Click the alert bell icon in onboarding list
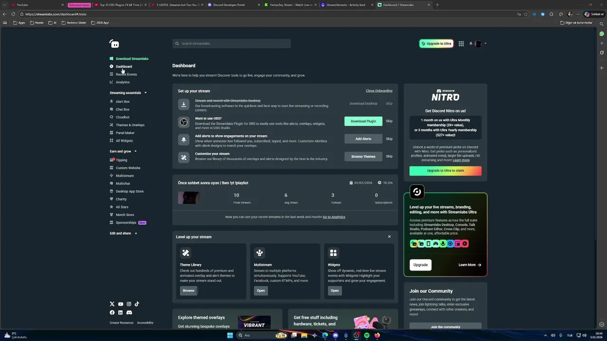 point(184,140)
